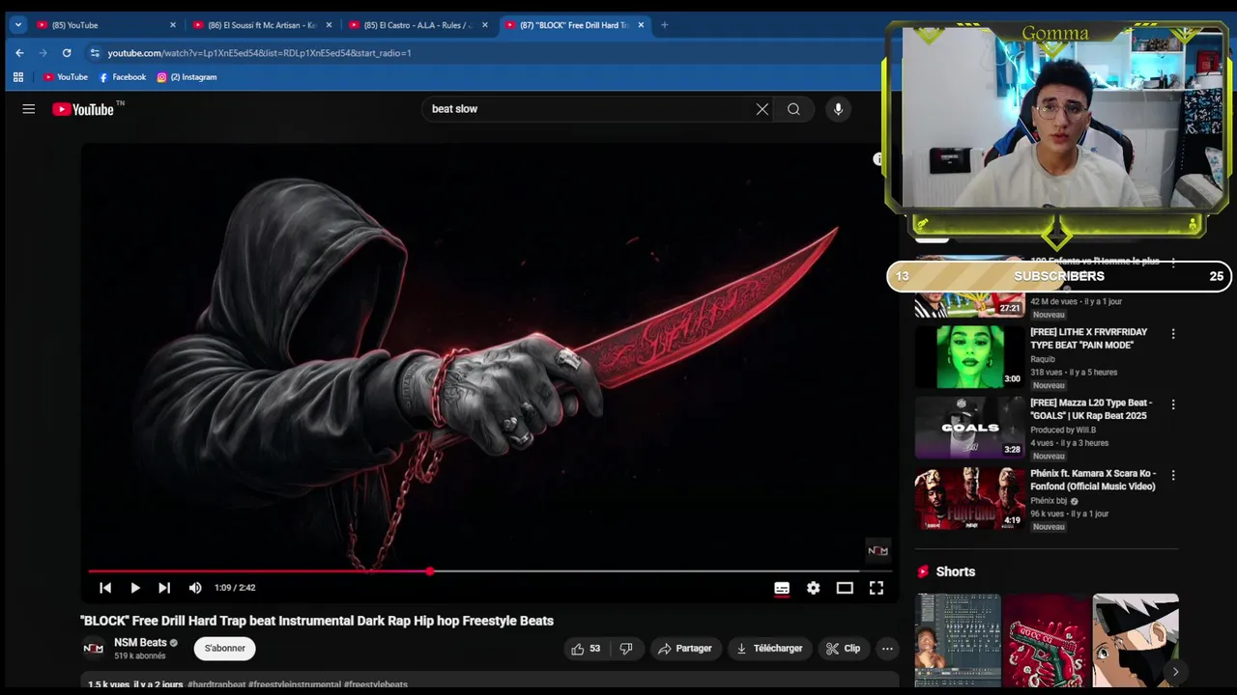The width and height of the screenshot is (1237, 695).
Task: Open LITHE X FRVRFRIDAY 'PAIN MODE' thumbnail
Action: click(969, 357)
